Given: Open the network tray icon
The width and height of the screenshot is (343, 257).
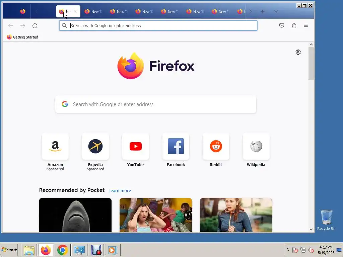Looking at the screenshot, I should click(x=303, y=250).
